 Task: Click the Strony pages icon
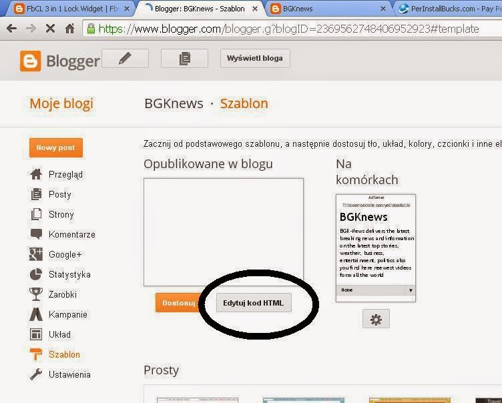[x=36, y=214]
